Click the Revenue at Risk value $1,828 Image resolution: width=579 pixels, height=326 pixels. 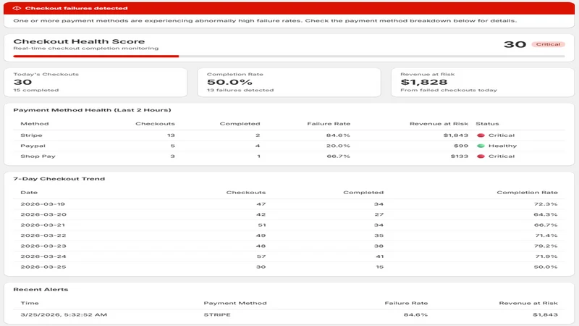(x=424, y=82)
